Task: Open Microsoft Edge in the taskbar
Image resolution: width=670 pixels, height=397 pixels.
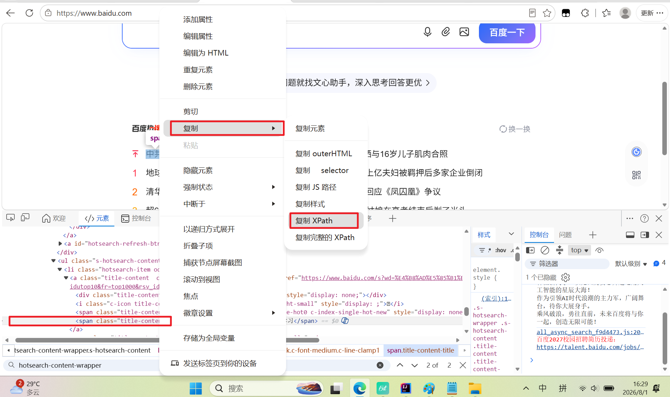Action: point(359,388)
